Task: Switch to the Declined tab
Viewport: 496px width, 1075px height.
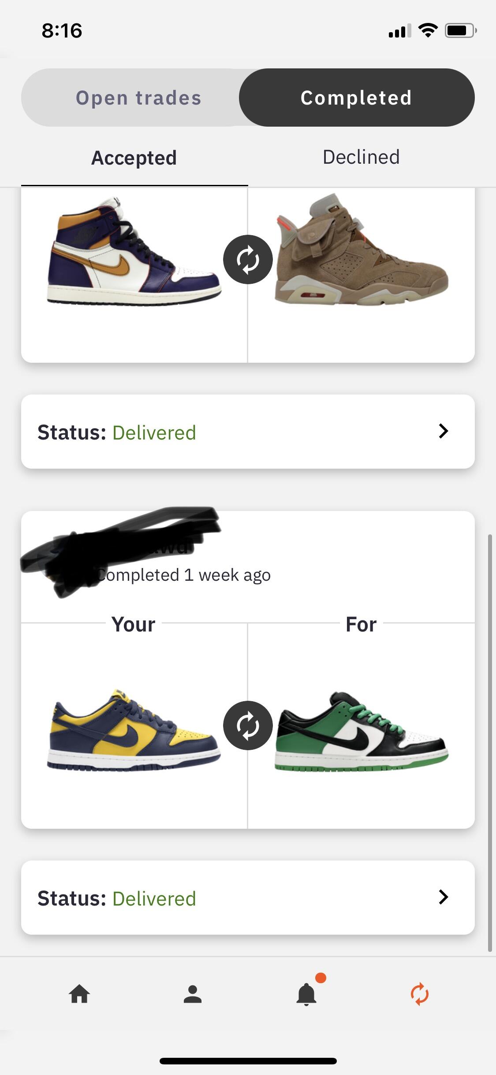Action: (361, 157)
